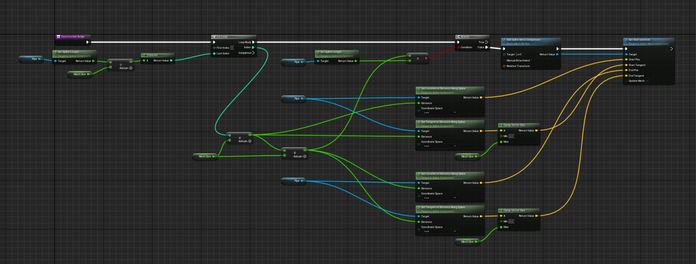The width and height of the screenshot is (696, 264).
Task: Click the Pipe variable node feeding the greater-than check
Action: coord(294,61)
